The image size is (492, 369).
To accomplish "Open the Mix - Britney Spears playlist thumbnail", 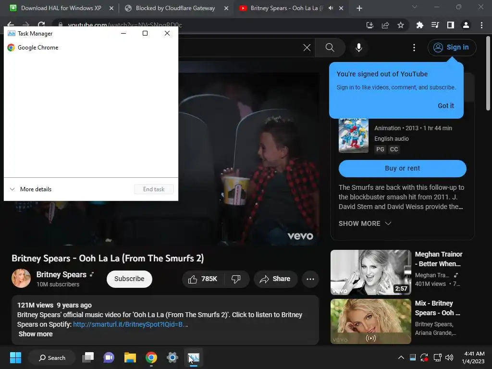I will pyautogui.click(x=371, y=321).
